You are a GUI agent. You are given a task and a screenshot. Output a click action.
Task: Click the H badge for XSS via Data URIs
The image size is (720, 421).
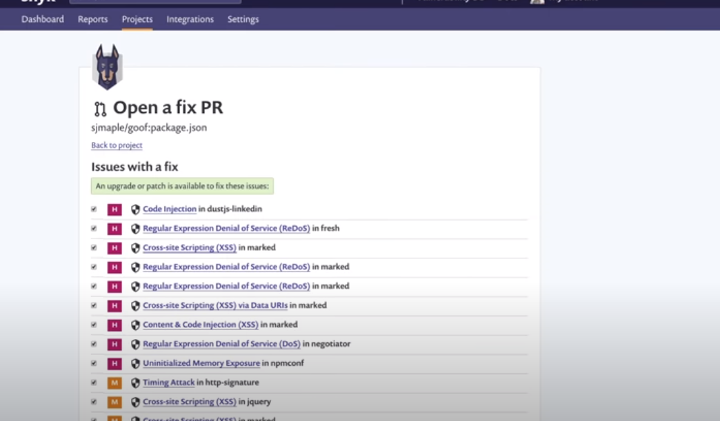tap(114, 306)
